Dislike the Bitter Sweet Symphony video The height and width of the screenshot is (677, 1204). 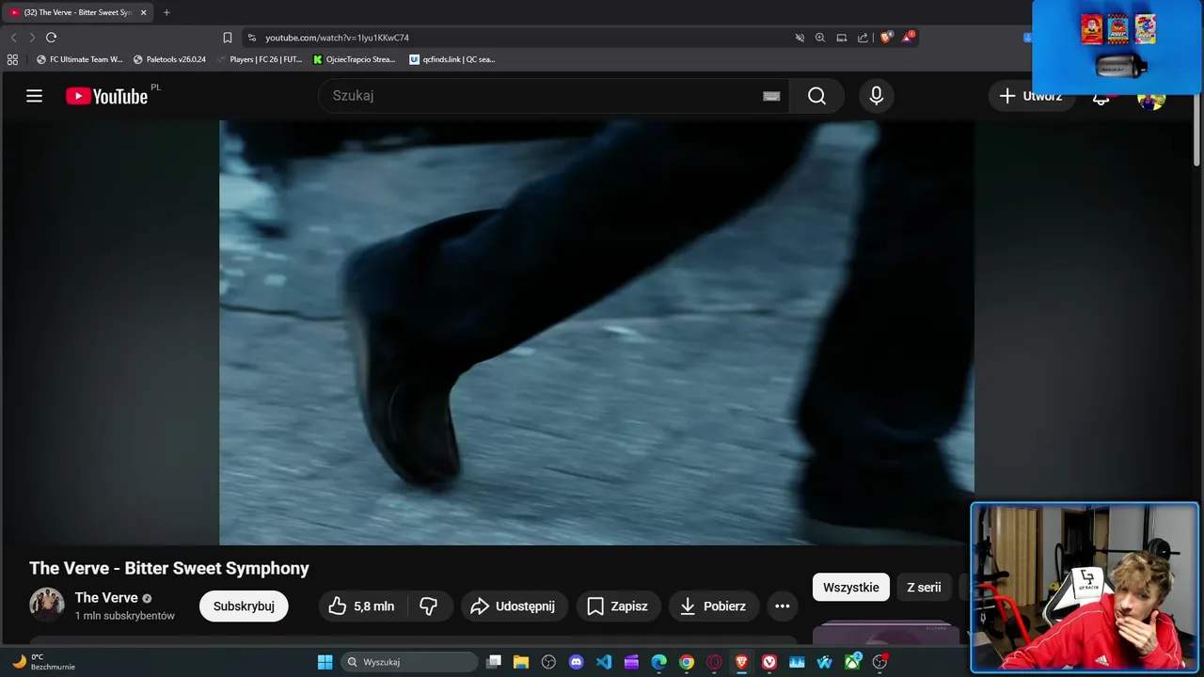(x=429, y=606)
